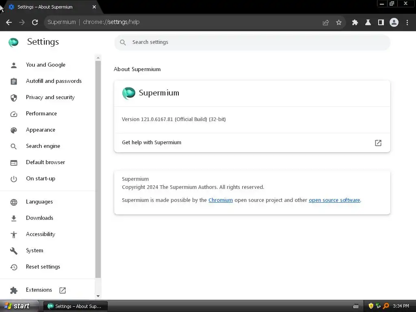Click the Default browser icon
The image size is (416, 312).
pos(14,162)
